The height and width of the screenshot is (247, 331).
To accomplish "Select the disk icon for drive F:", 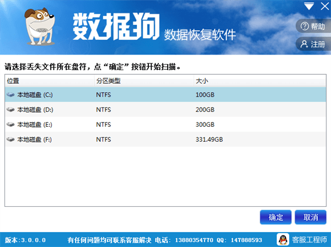I will 10,139.
